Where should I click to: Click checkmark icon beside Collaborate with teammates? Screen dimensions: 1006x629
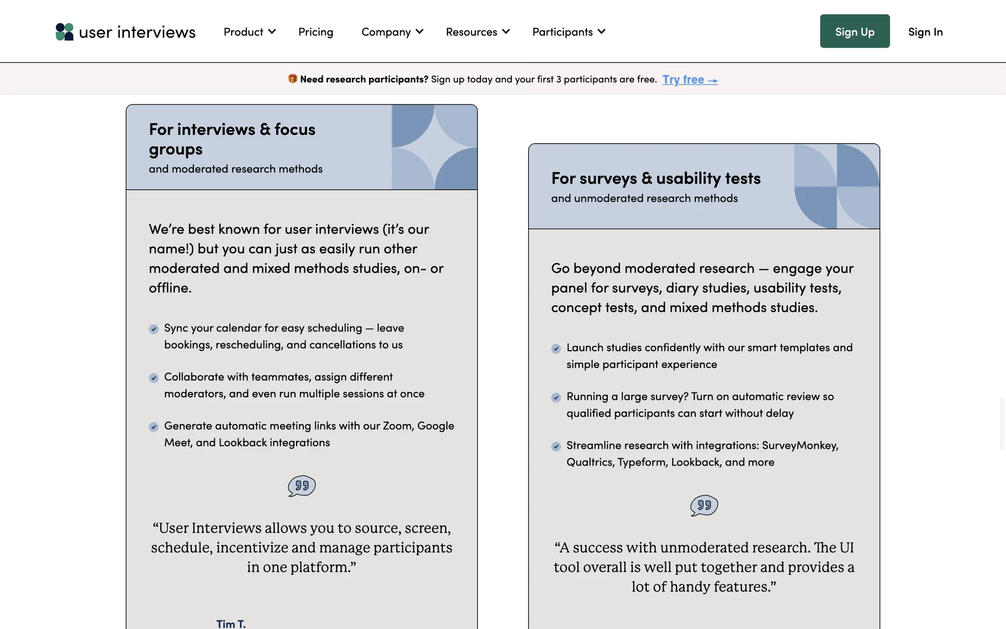point(154,378)
